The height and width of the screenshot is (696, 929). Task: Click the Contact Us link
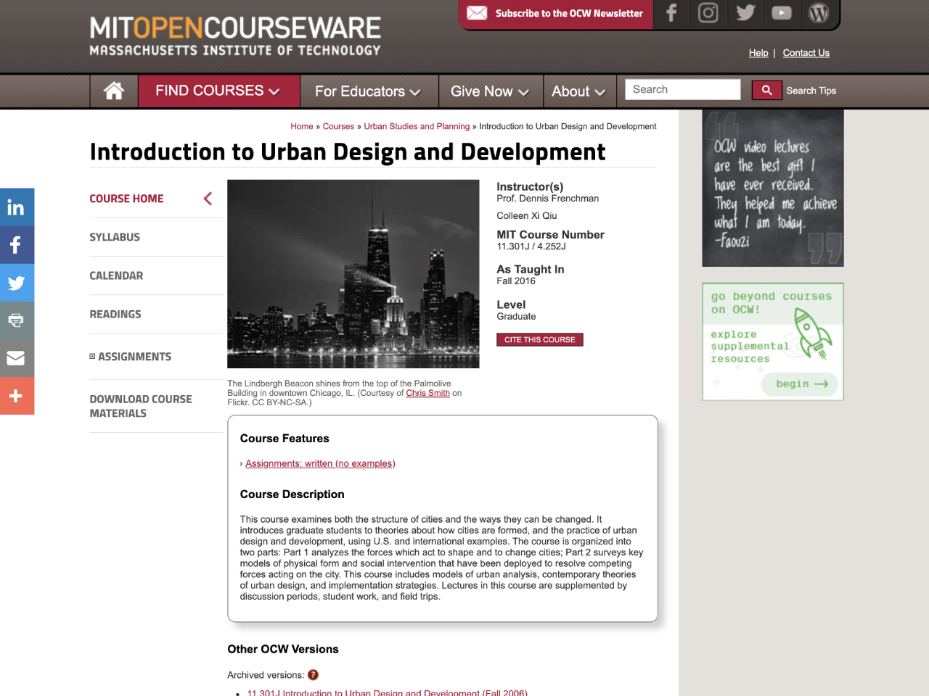[x=806, y=53]
